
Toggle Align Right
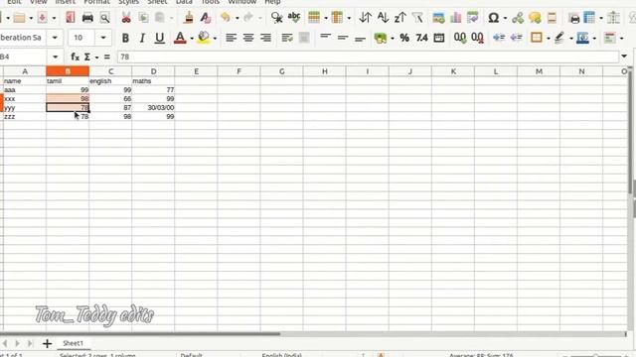click(265, 38)
